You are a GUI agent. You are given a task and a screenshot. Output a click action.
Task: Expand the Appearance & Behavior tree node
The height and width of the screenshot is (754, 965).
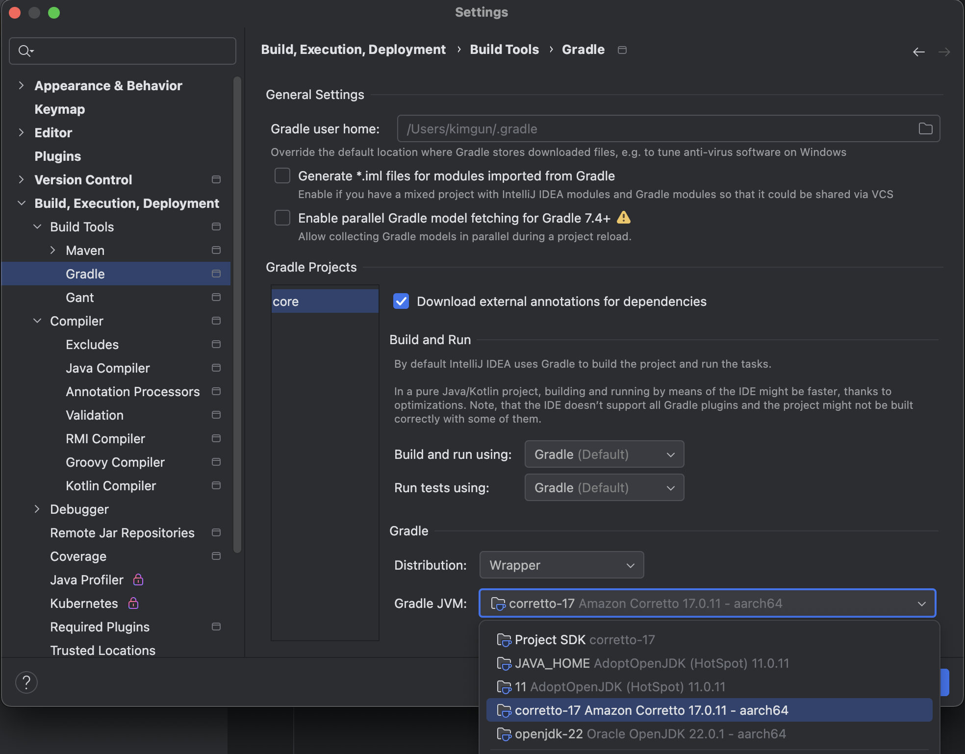click(x=21, y=85)
